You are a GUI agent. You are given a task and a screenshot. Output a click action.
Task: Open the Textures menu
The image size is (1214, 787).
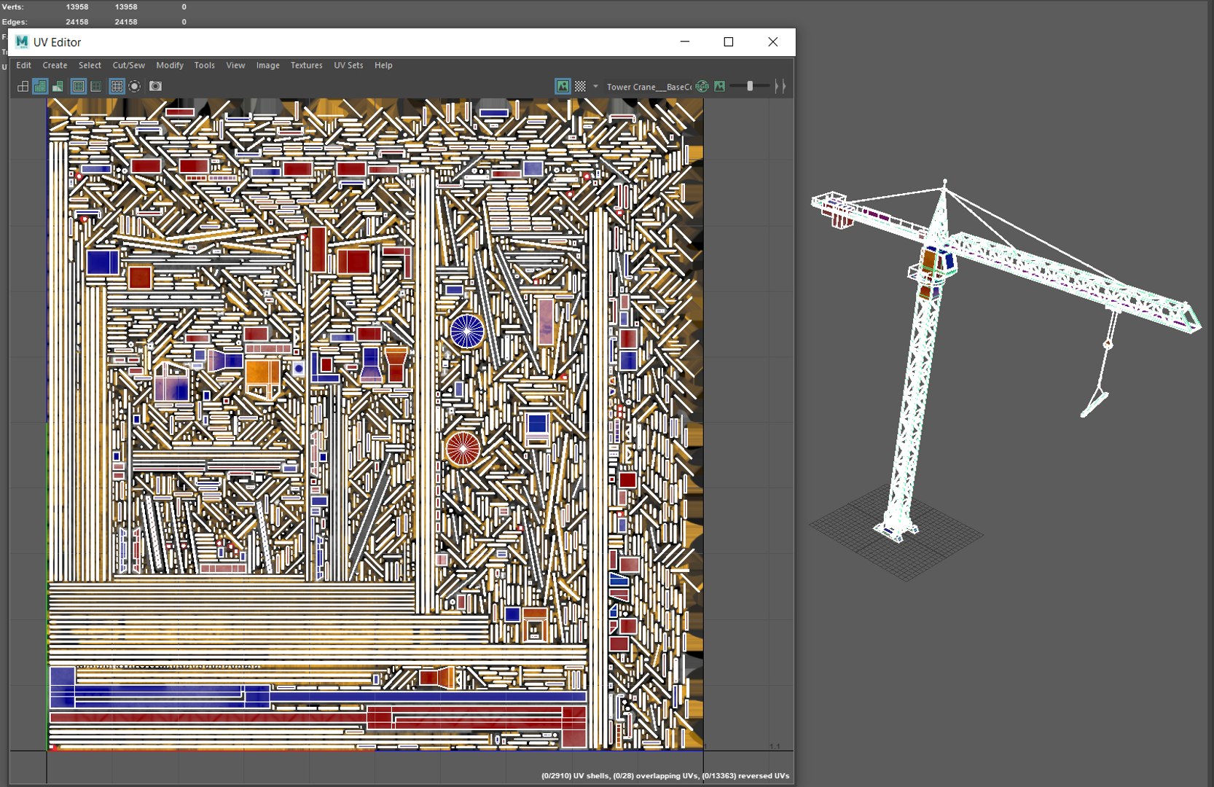coord(307,66)
